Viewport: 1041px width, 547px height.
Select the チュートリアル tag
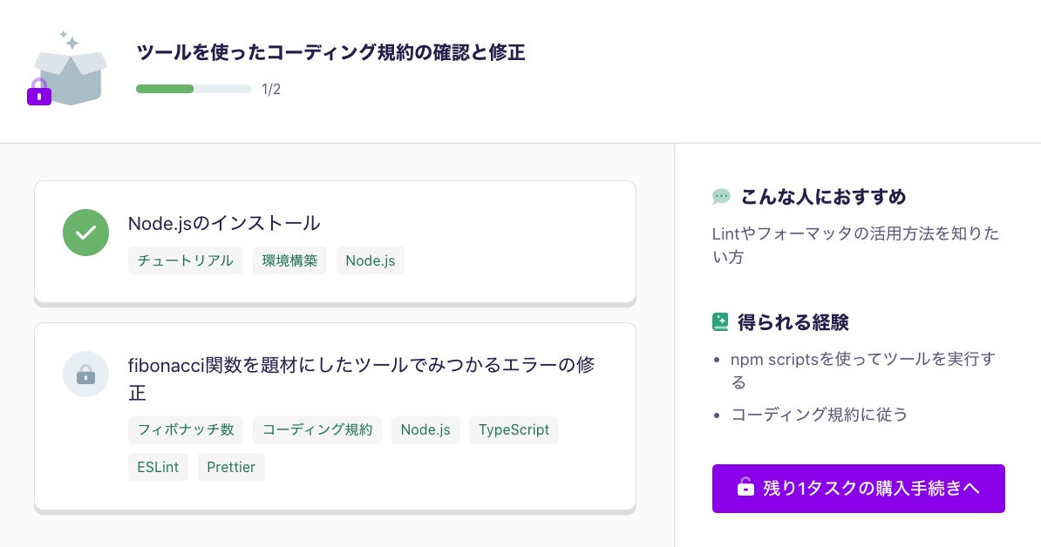tap(186, 260)
